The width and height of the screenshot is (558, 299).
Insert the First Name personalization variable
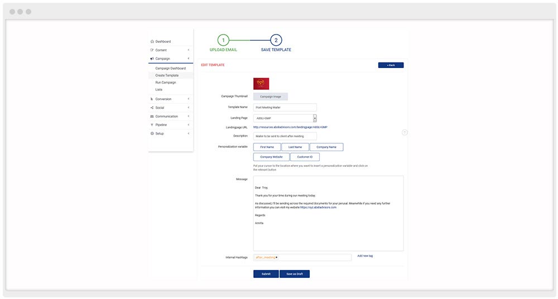(267, 147)
